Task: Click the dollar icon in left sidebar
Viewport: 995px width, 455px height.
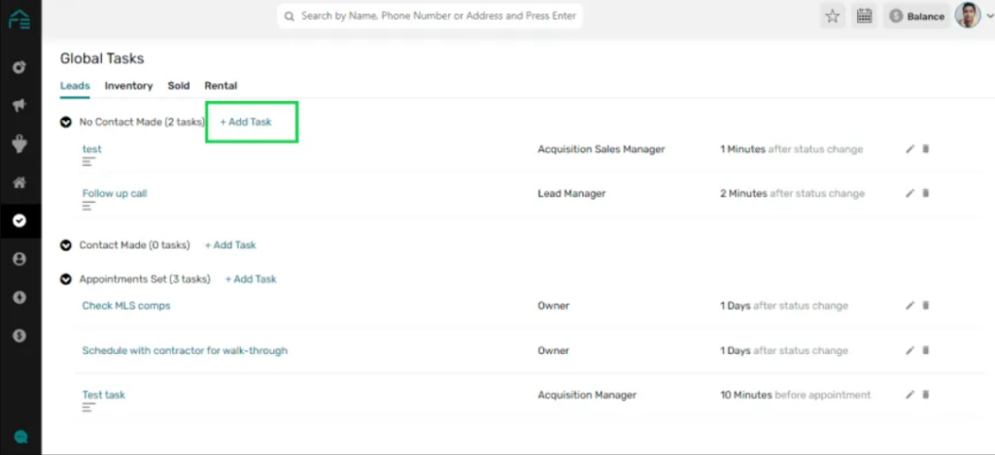Action: 19,336
